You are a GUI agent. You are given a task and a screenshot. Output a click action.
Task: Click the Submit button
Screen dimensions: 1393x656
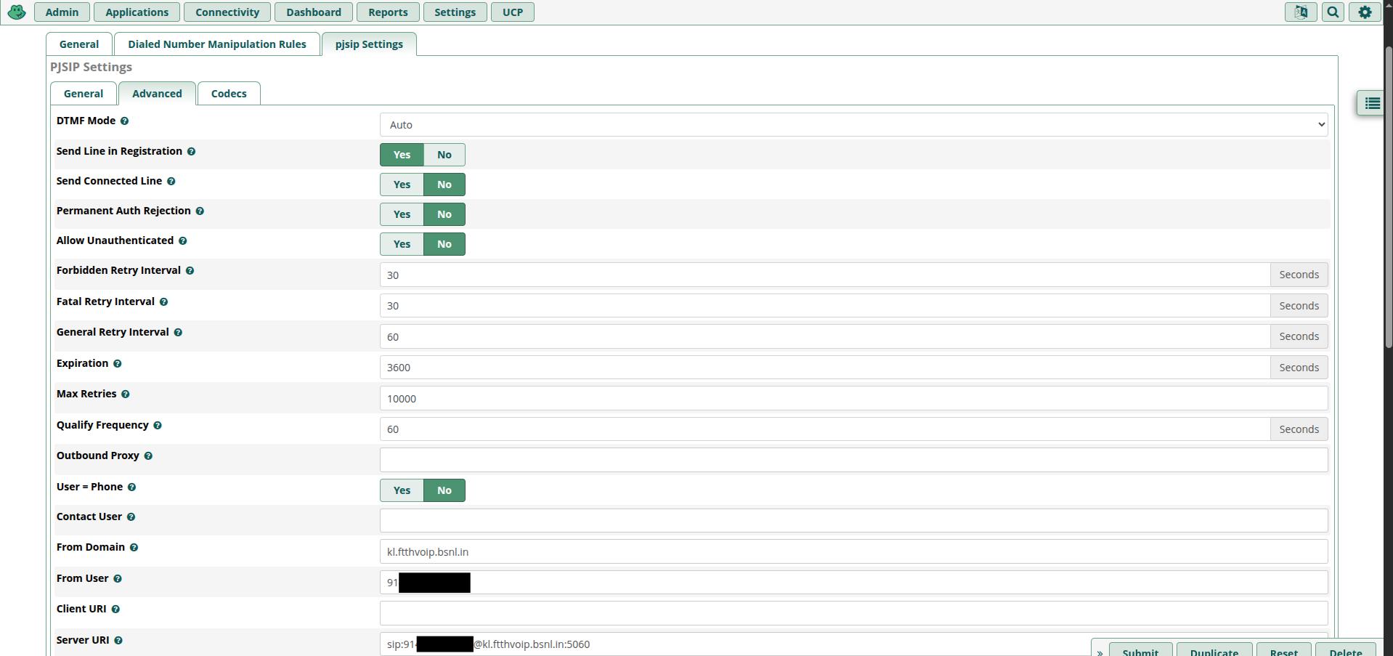pyautogui.click(x=1140, y=651)
